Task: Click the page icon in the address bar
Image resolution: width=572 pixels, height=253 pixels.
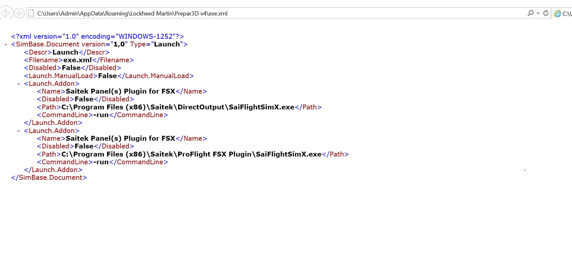Action: coord(31,13)
